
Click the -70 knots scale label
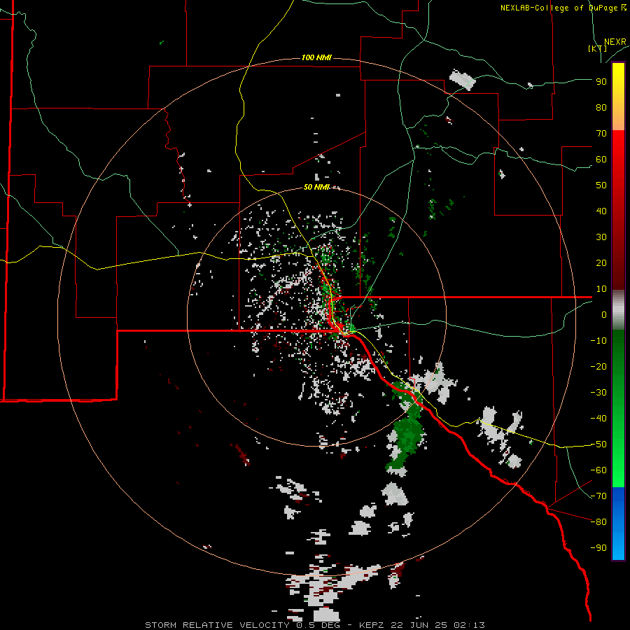[x=598, y=496]
